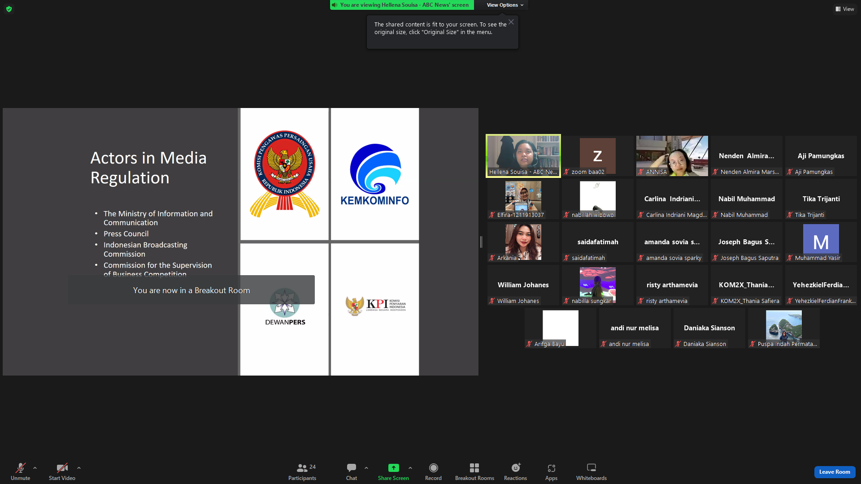Click the DEWANPERS logo on the slide
The width and height of the screenshot is (861, 484).
coord(285,307)
